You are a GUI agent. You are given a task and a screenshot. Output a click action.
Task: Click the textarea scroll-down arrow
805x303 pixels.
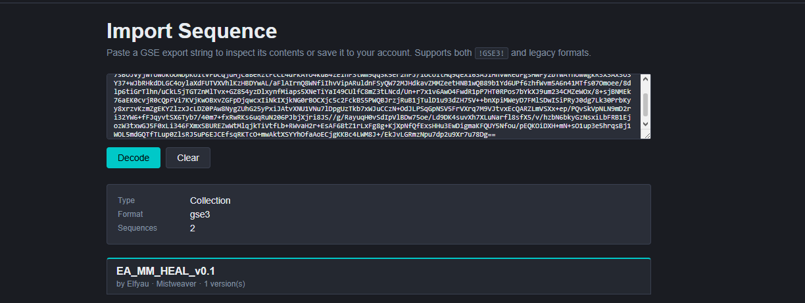(645, 124)
